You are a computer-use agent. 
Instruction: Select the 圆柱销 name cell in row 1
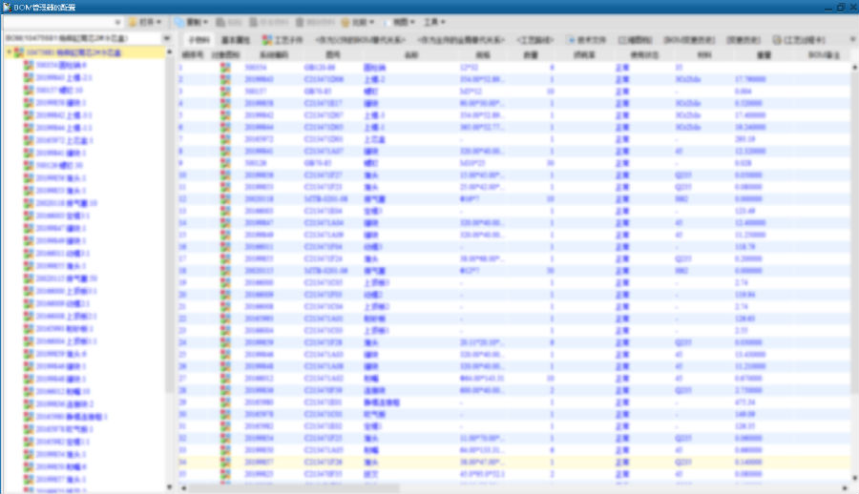(374, 68)
